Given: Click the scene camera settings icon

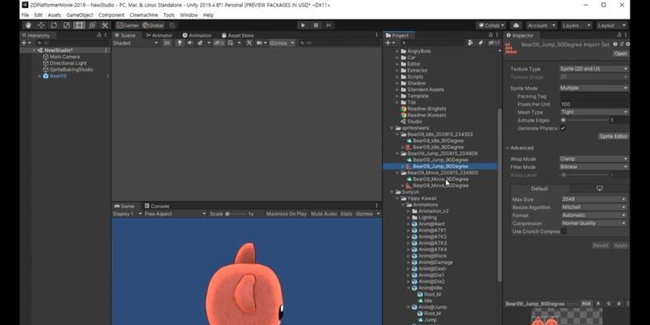Looking at the screenshot, I should click(261, 43).
